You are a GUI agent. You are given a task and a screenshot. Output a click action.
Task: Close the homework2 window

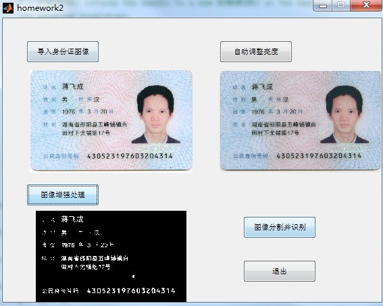point(366,5)
